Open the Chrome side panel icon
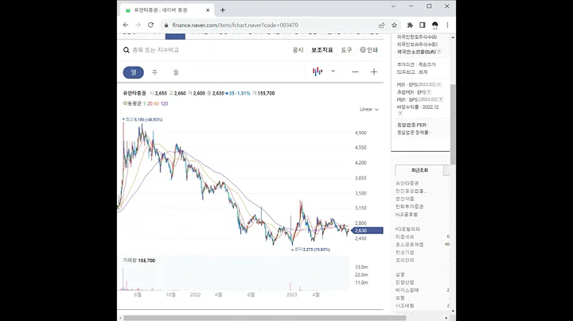 click(423, 25)
